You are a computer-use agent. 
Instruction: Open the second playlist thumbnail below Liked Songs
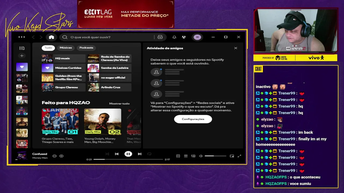(x=22, y=89)
